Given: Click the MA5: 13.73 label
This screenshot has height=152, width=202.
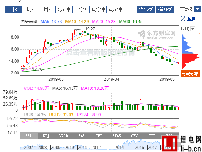Looking at the screenshot, I should pyautogui.click(x=51, y=22).
